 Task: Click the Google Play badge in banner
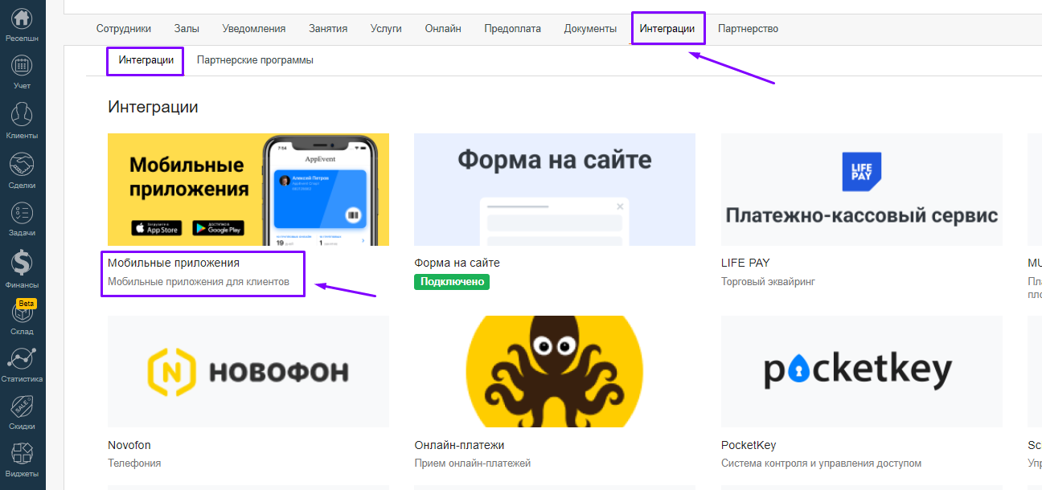(216, 228)
